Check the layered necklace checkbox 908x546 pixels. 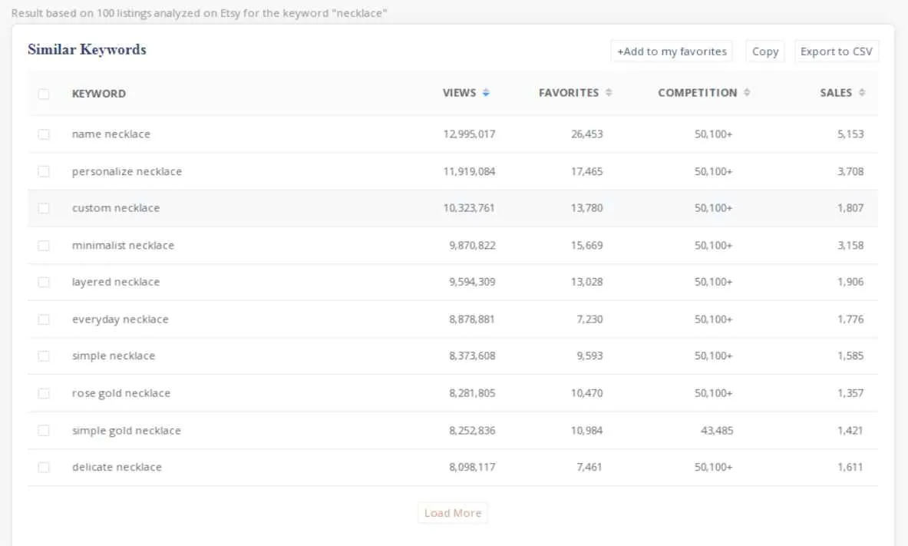44,283
